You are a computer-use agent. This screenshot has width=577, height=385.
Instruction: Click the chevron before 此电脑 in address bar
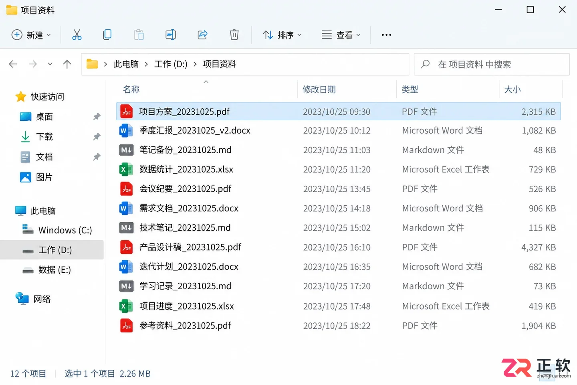tap(105, 64)
